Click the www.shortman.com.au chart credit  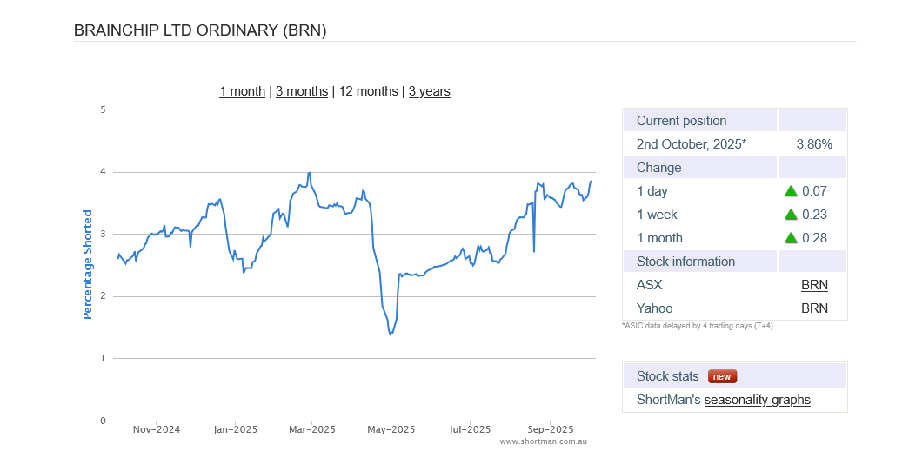coord(544,441)
